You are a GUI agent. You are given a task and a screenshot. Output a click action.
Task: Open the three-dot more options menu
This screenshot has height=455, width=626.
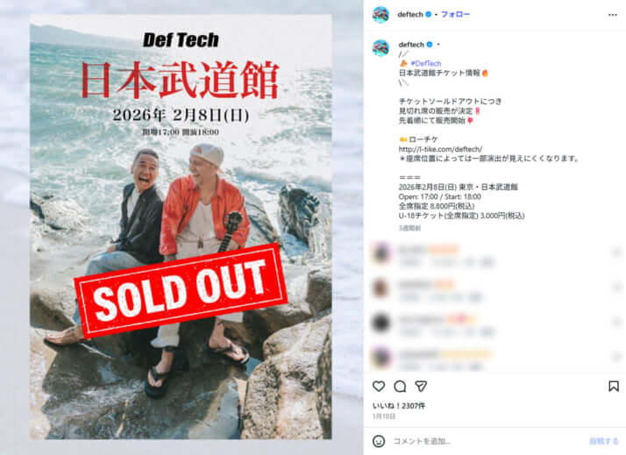click(x=613, y=15)
